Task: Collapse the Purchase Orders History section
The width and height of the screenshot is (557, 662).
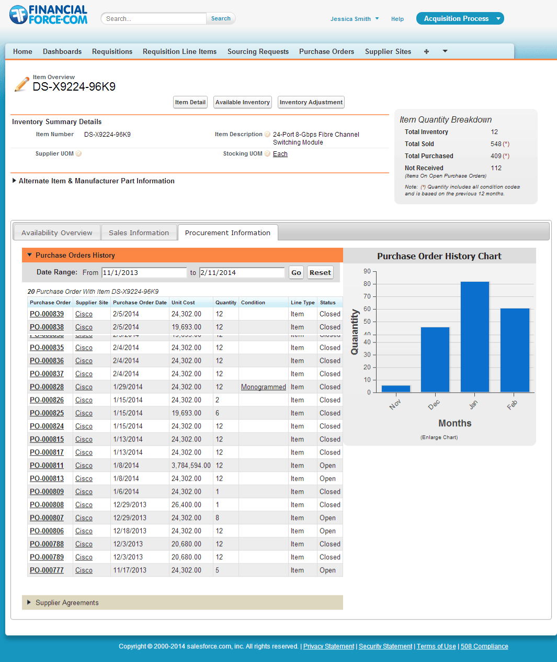Action: (x=30, y=255)
